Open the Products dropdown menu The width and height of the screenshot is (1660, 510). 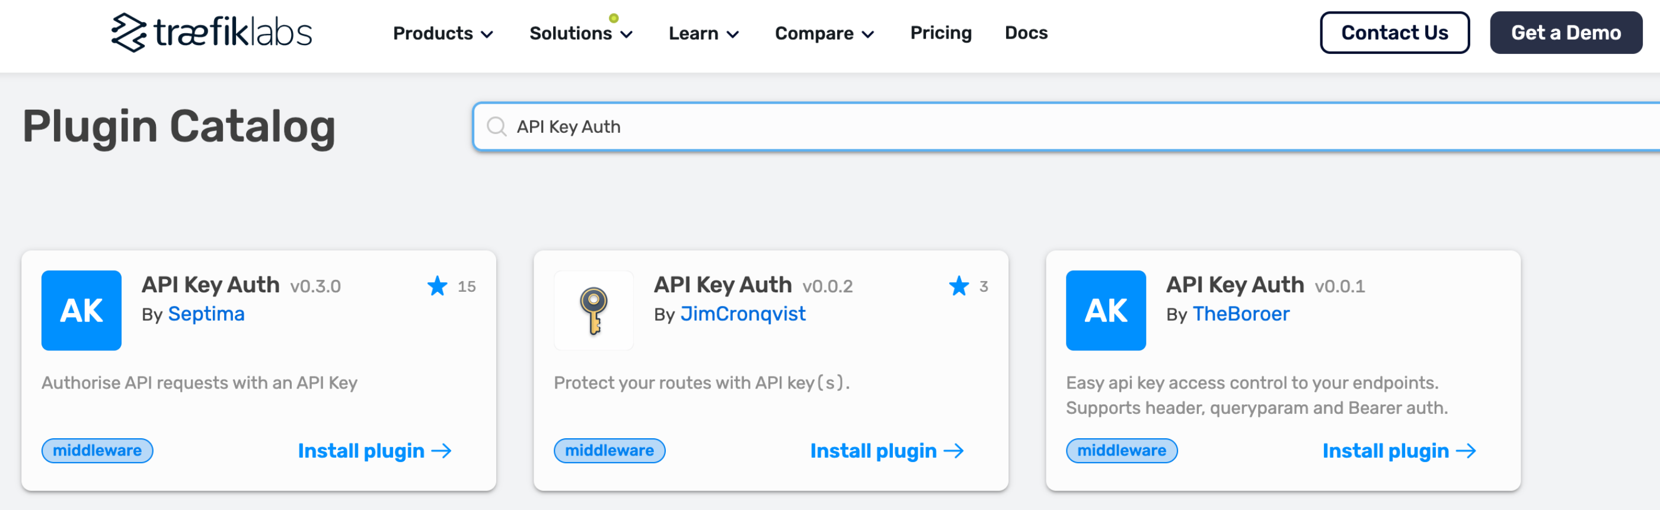click(443, 34)
